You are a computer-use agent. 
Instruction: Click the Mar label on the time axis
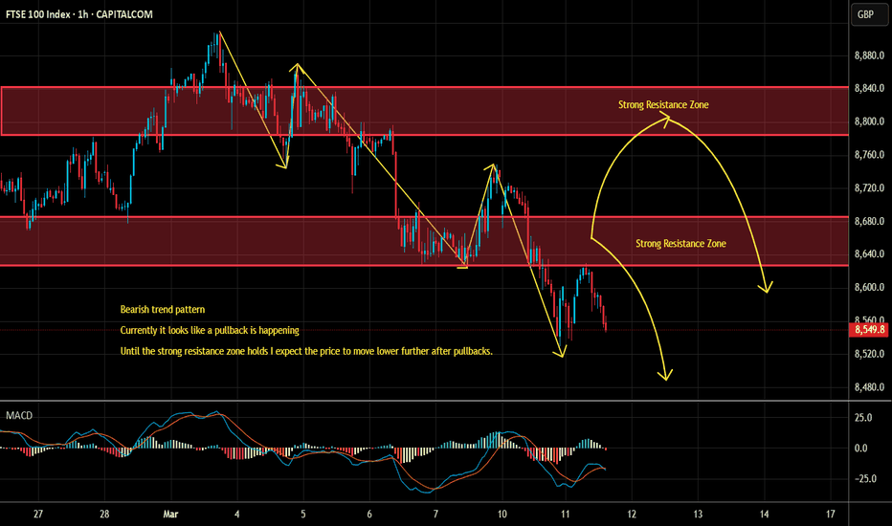tap(170, 515)
